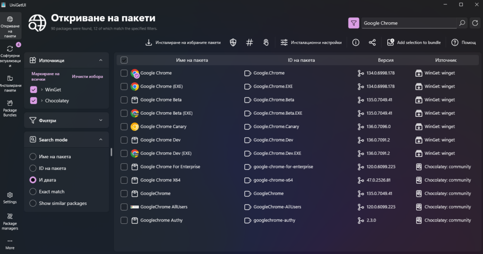This screenshot has width=483, height=254.
Task: Select the Google Chrome Dev package name
Action: tap(160, 140)
